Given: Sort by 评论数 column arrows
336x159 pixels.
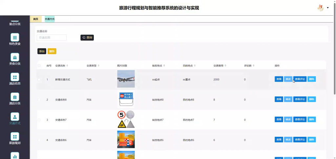Looking at the screenshot, I should (x=254, y=66).
